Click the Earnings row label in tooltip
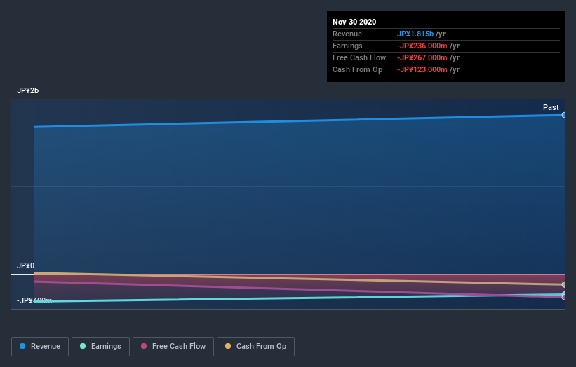 coord(347,46)
